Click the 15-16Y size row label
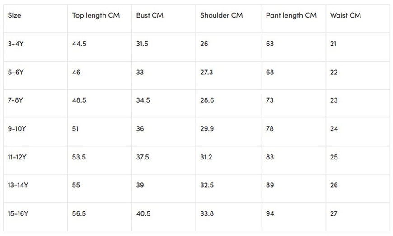393x236 pixels. pos(18,213)
